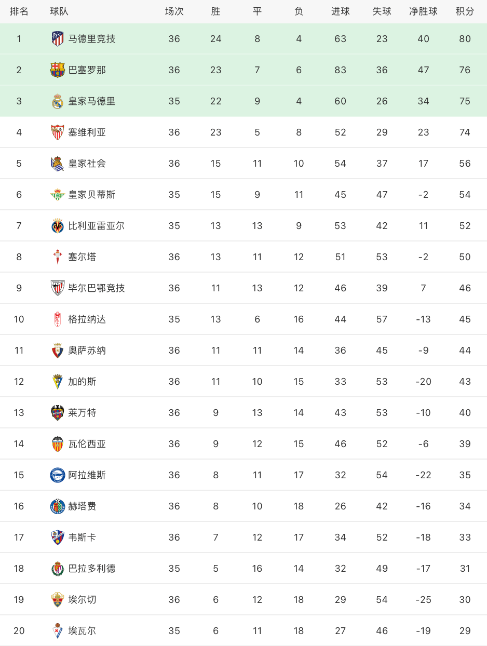Image resolution: width=487 pixels, height=646 pixels.
Task: Click the Alavés (阿拉维斯) round blue logo
Action: coord(58,475)
